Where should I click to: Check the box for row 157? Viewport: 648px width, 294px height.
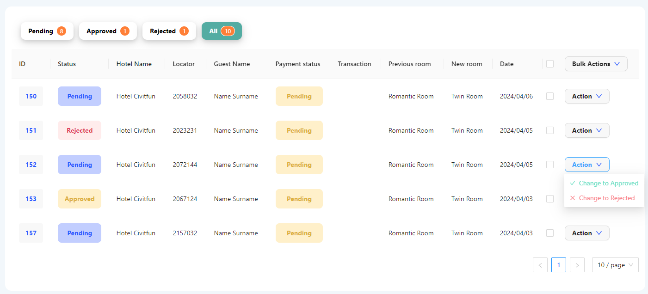(550, 233)
